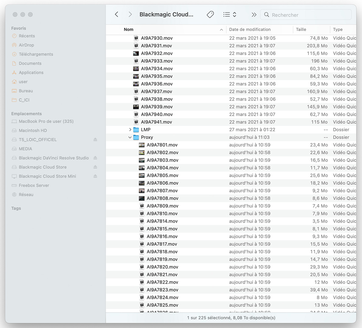Expand the LMP folder
This screenshot has height=328, width=362.
coord(130,130)
